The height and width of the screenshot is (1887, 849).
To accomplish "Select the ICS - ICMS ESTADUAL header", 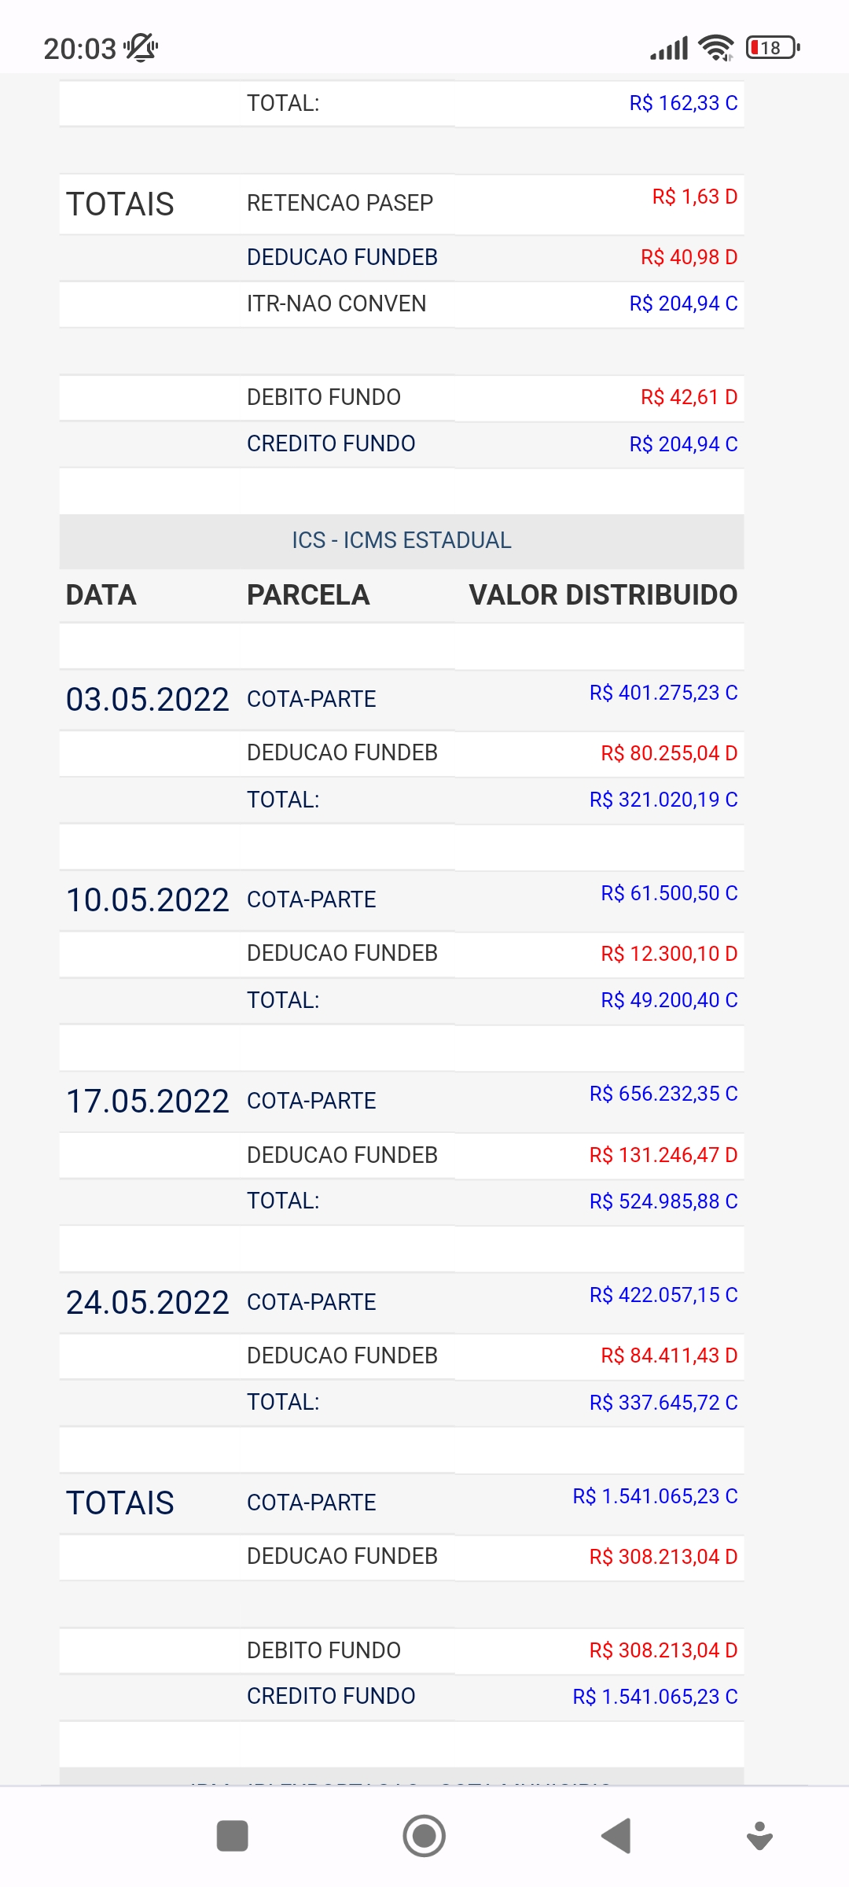I will click(401, 540).
